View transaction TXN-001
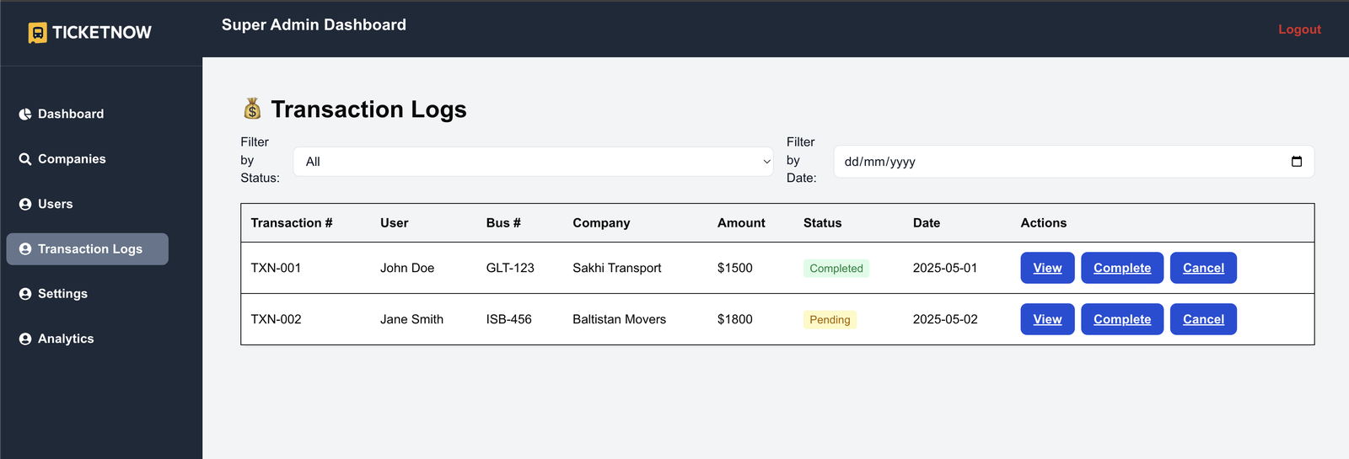This screenshot has width=1349, height=459. [x=1047, y=268]
